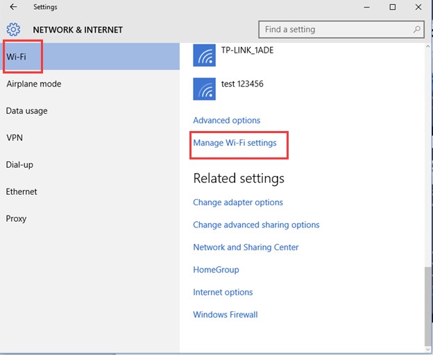Open Windows Firewall link
The width and height of the screenshot is (433, 355).
point(226,315)
